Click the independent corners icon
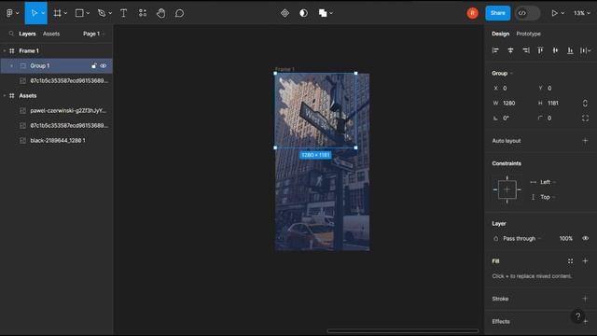597x336 pixels. pos(585,119)
